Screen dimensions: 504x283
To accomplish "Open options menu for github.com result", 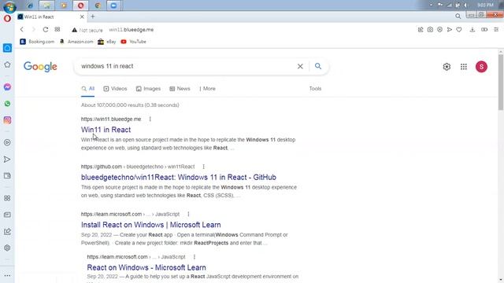I will [x=203, y=167].
